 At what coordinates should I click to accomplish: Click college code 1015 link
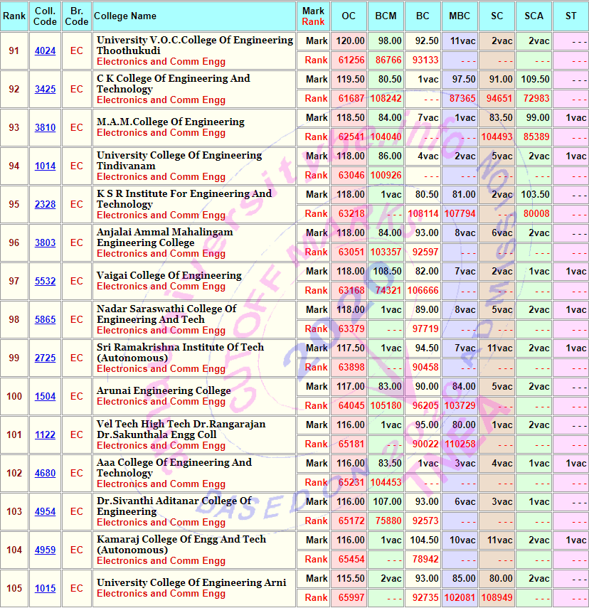[45, 589]
